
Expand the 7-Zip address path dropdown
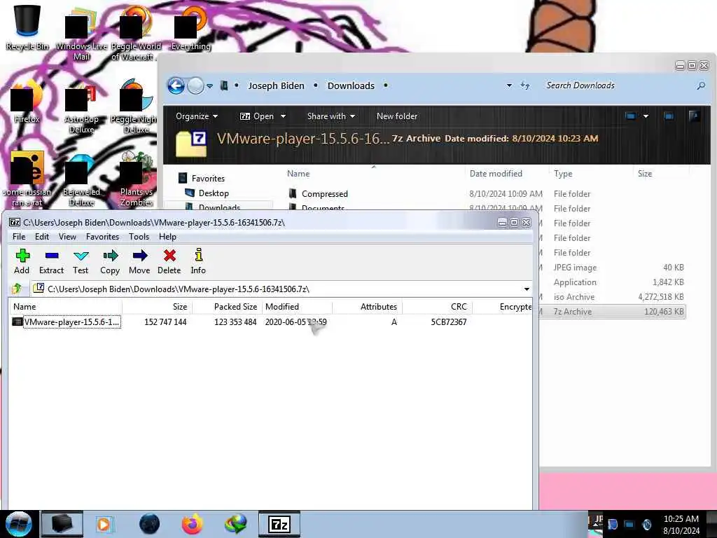[527, 289]
